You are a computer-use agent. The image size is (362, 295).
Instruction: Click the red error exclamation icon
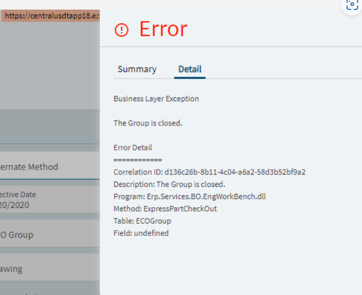pos(121,30)
